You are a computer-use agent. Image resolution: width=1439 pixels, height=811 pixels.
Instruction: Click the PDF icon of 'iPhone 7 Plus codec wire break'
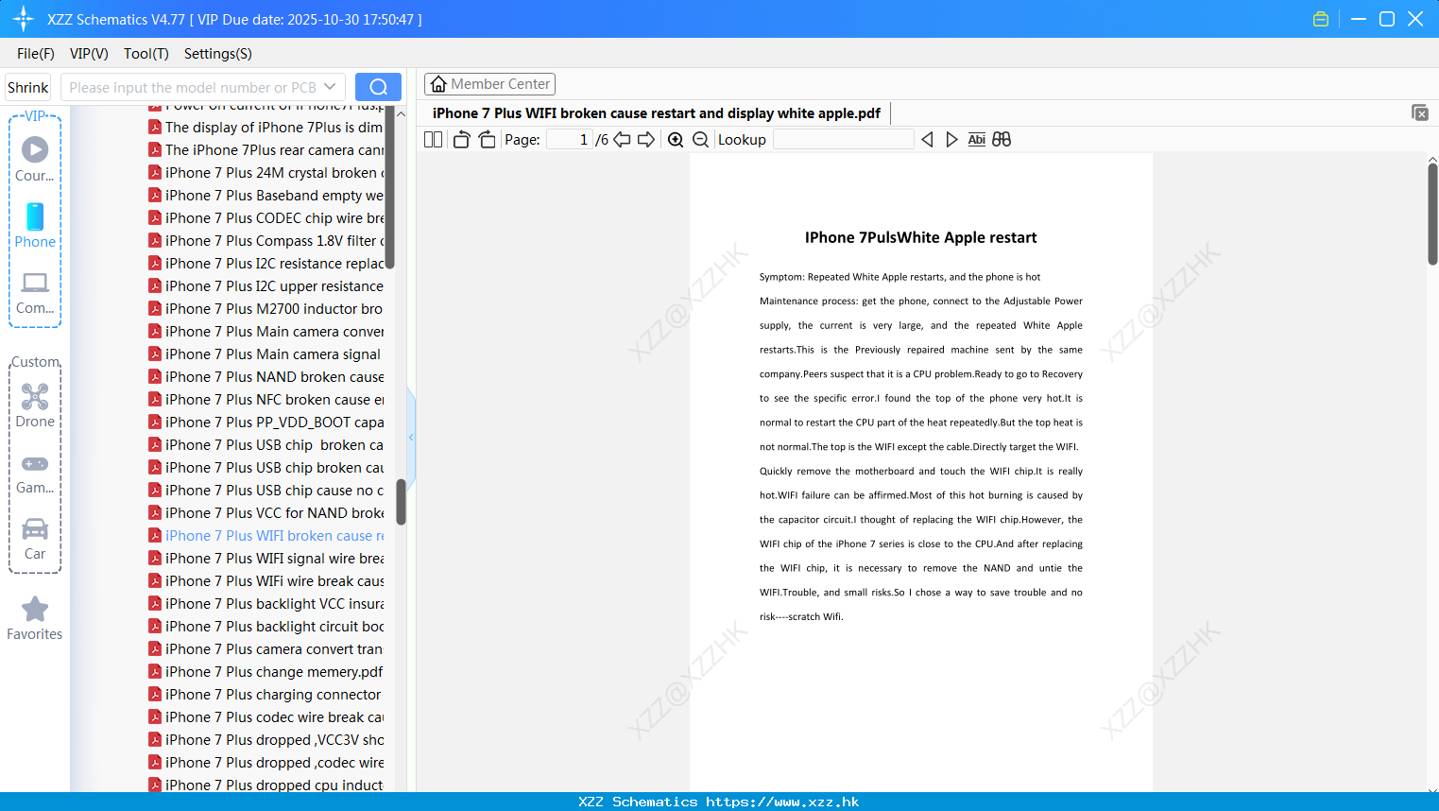click(155, 717)
